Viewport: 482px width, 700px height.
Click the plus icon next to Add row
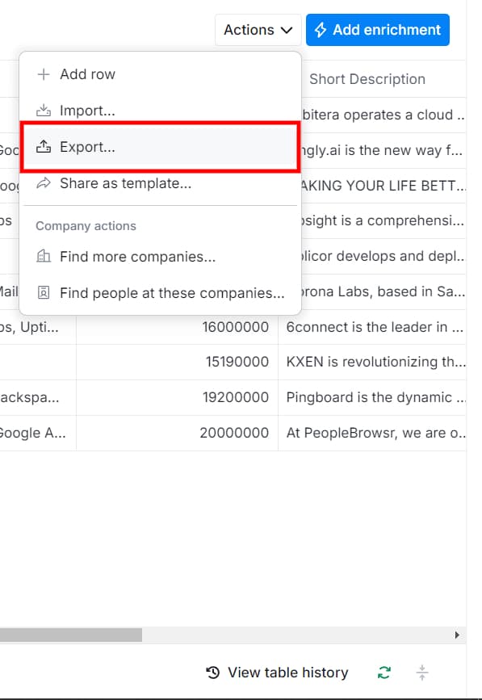pos(44,73)
